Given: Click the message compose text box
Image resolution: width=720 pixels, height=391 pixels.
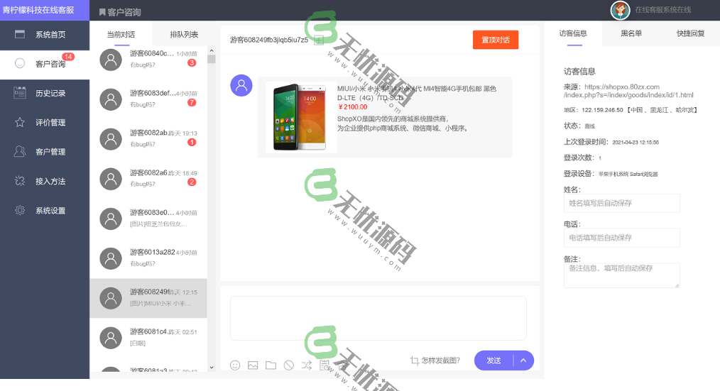Looking at the screenshot, I should tap(378, 318).
